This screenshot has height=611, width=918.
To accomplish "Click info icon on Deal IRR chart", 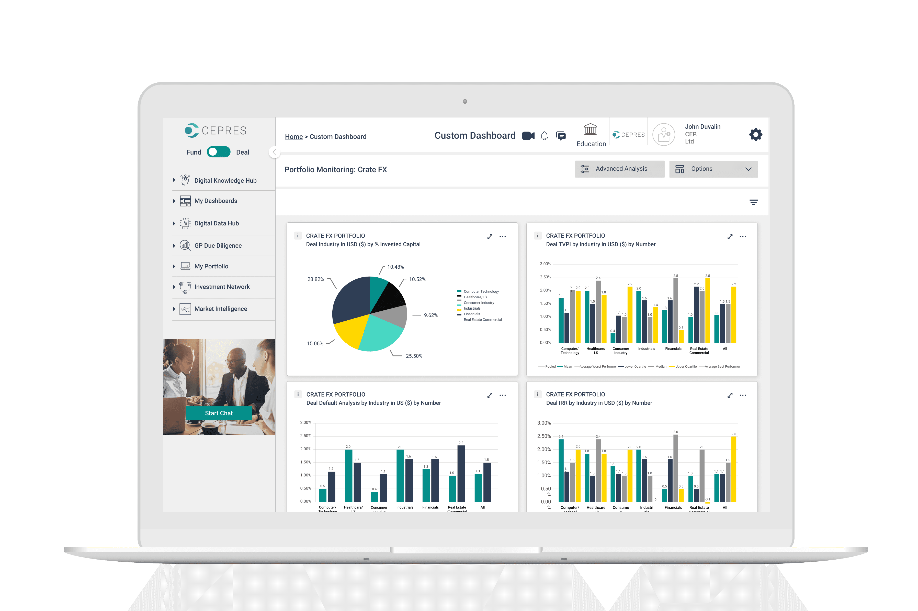I will coord(538,394).
